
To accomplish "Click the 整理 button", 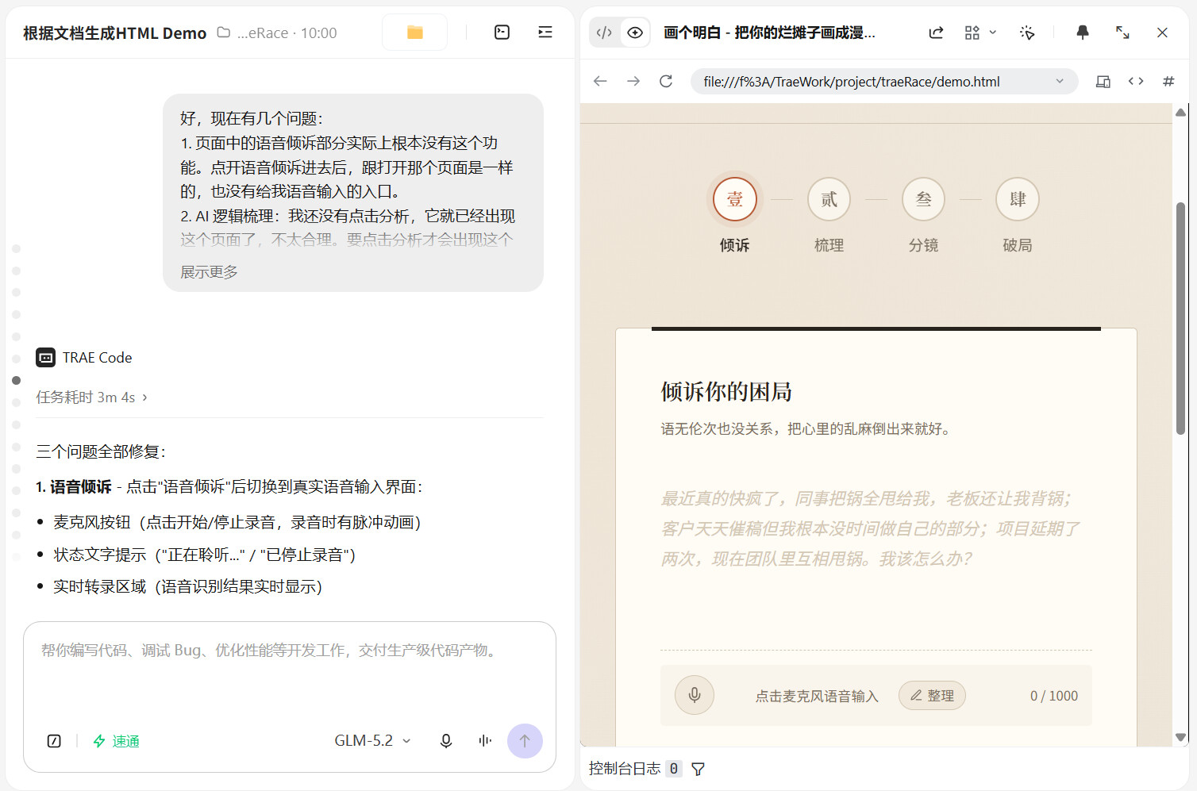I will tap(932, 696).
